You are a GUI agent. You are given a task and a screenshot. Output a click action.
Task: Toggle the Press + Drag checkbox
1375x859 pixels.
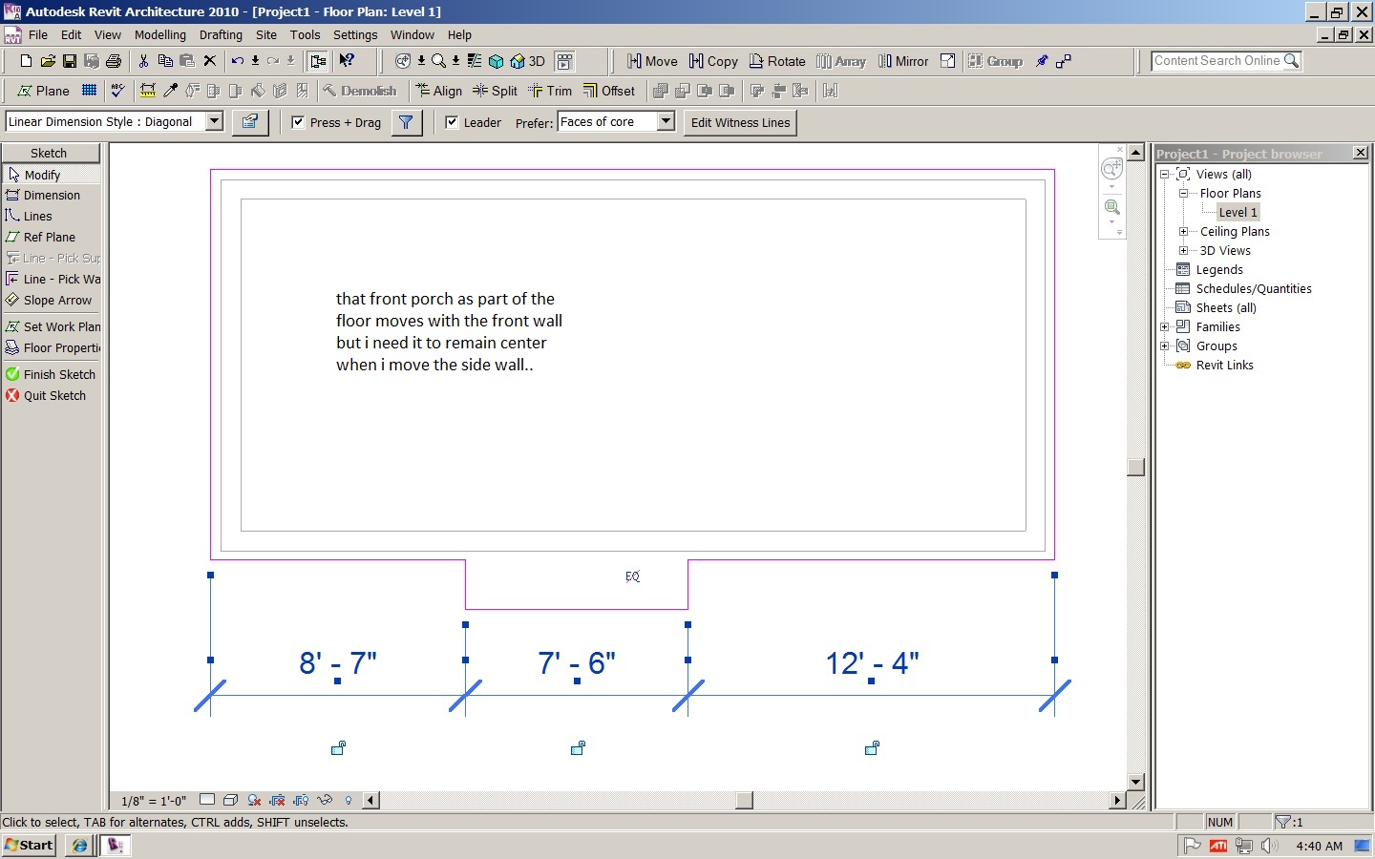click(x=299, y=122)
